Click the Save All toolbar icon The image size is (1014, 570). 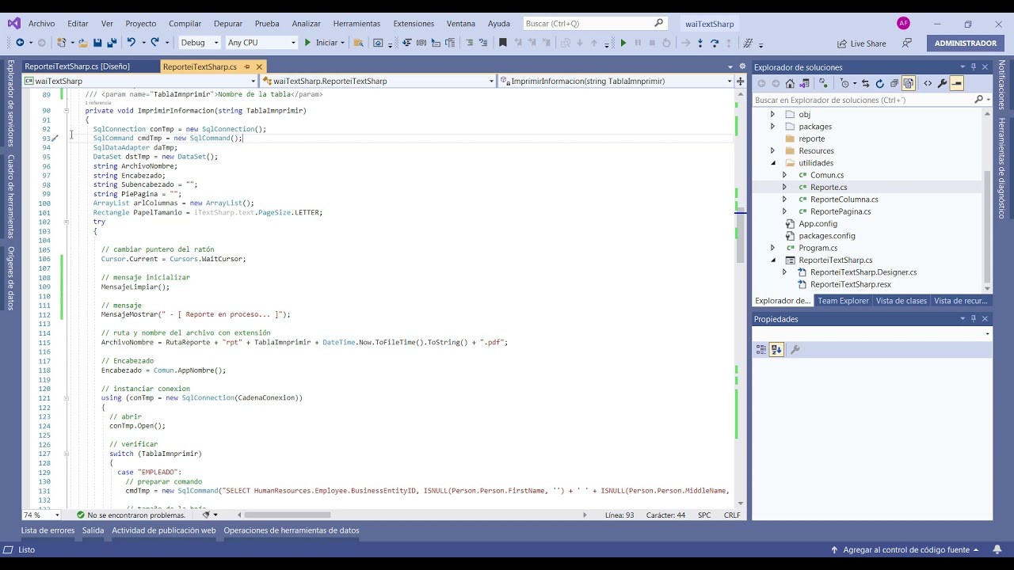click(112, 43)
